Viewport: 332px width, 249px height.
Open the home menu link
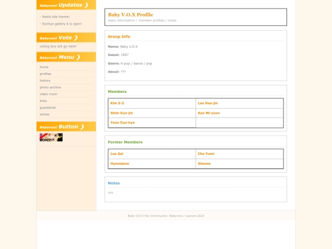44,67
